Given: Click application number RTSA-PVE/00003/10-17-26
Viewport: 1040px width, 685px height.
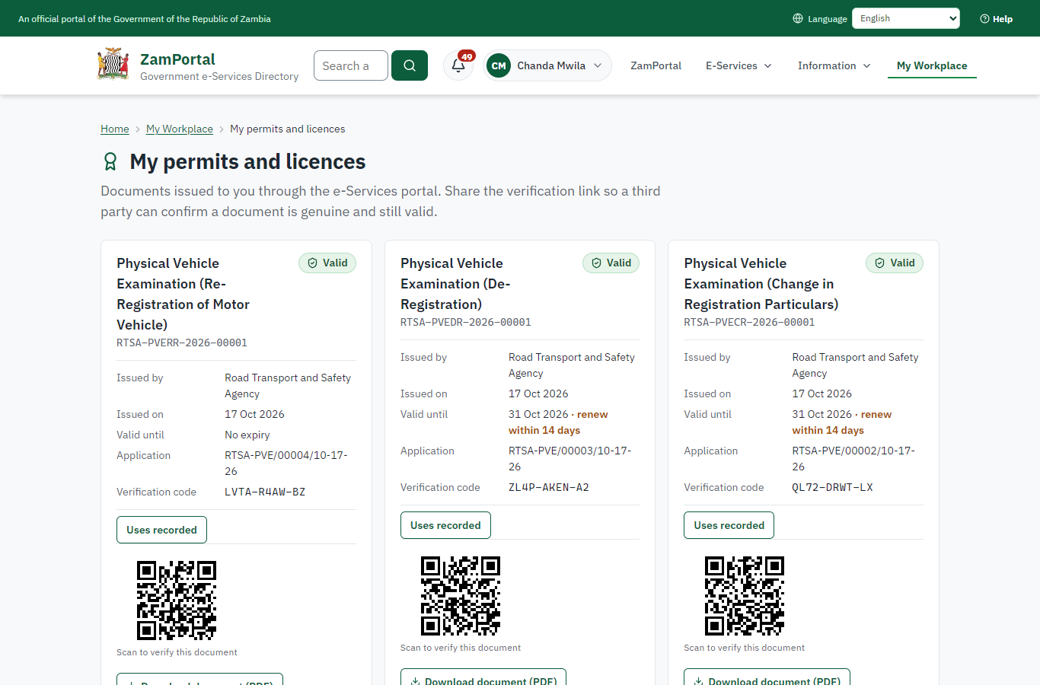Looking at the screenshot, I should pyautogui.click(x=570, y=458).
